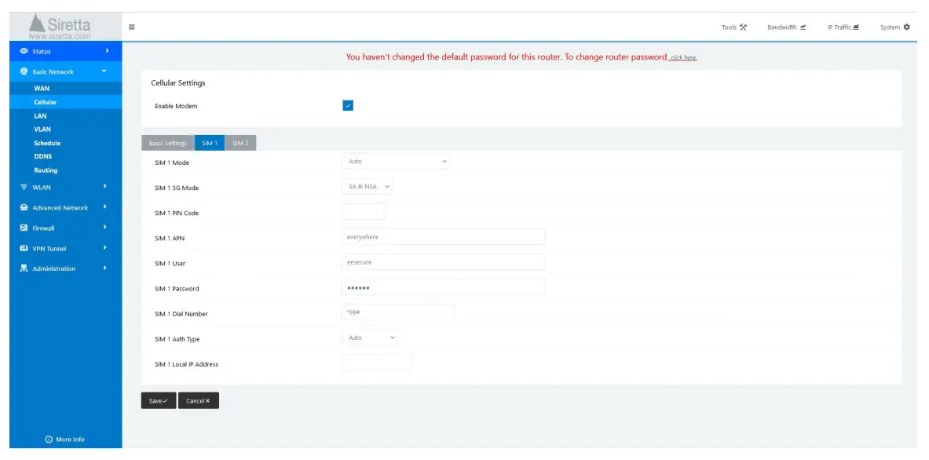
Task: Toggle the Enable Modem checkbox
Action: point(348,105)
